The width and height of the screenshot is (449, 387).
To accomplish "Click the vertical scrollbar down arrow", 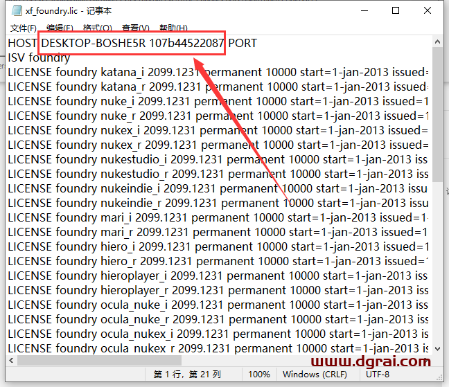I will click(x=437, y=349).
